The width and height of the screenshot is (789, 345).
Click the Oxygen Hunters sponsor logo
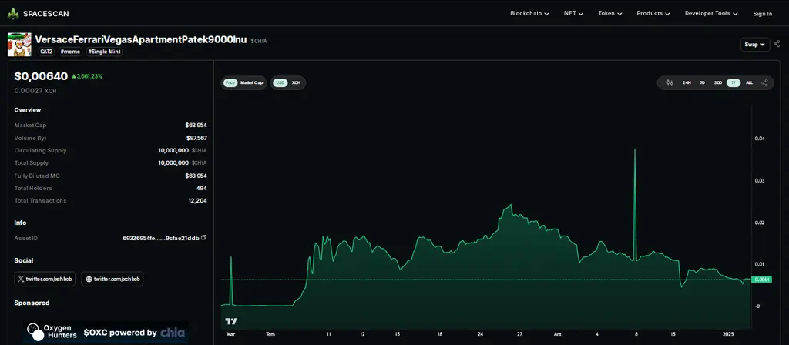(x=52, y=333)
